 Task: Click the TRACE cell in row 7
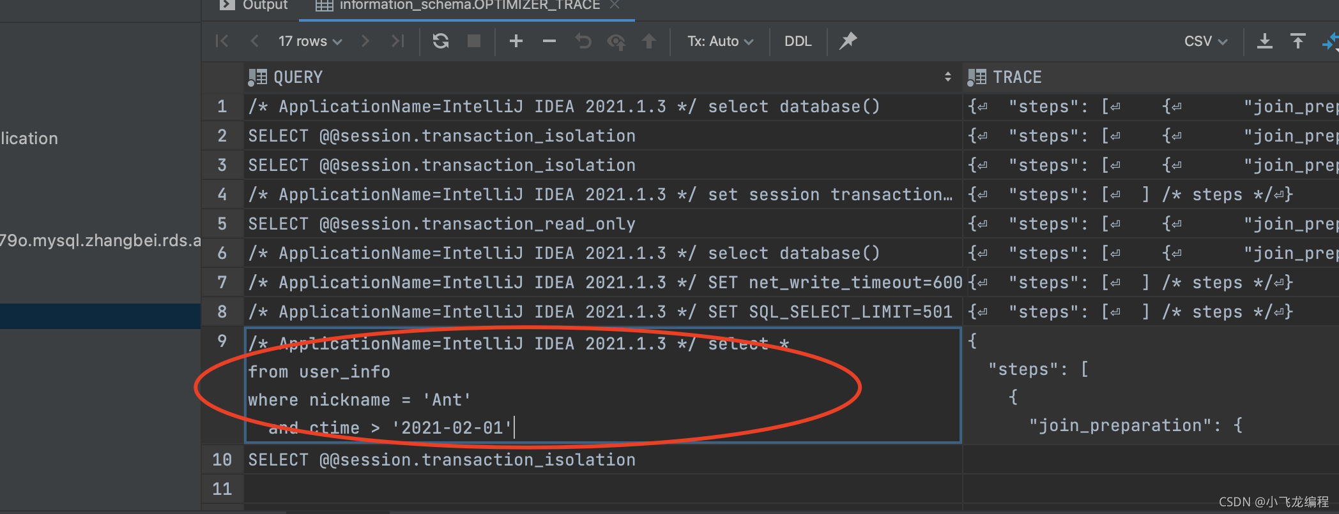point(1151,283)
